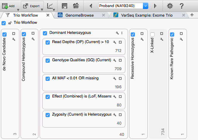
Task: Click the X-Linked 734 variant count
Action: pyautogui.click(x=163, y=132)
